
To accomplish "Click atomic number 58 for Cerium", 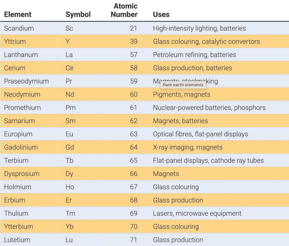I will [133, 68].
